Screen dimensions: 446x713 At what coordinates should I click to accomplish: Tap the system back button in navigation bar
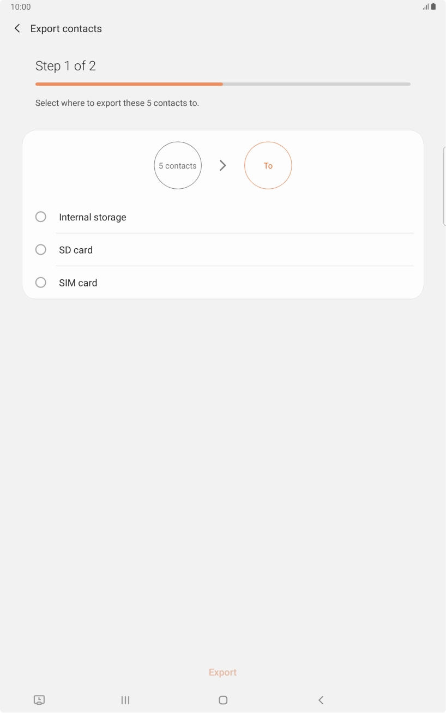(321, 700)
